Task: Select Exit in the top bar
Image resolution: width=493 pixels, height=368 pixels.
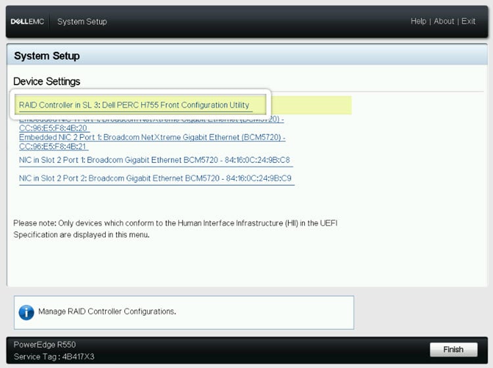Action: (x=468, y=21)
